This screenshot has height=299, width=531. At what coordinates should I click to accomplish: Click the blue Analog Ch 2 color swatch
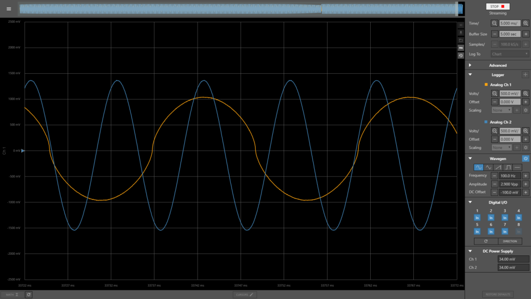tap(486, 121)
